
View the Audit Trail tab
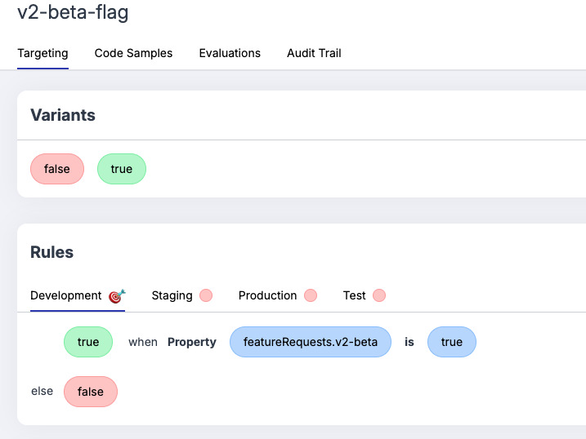click(314, 53)
